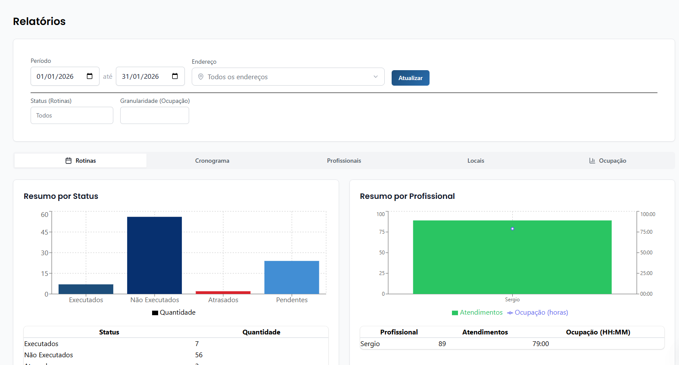The height and width of the screenshot is (365, 679).
Task: Open the Locais tab
Action: [x=476, y=161]
